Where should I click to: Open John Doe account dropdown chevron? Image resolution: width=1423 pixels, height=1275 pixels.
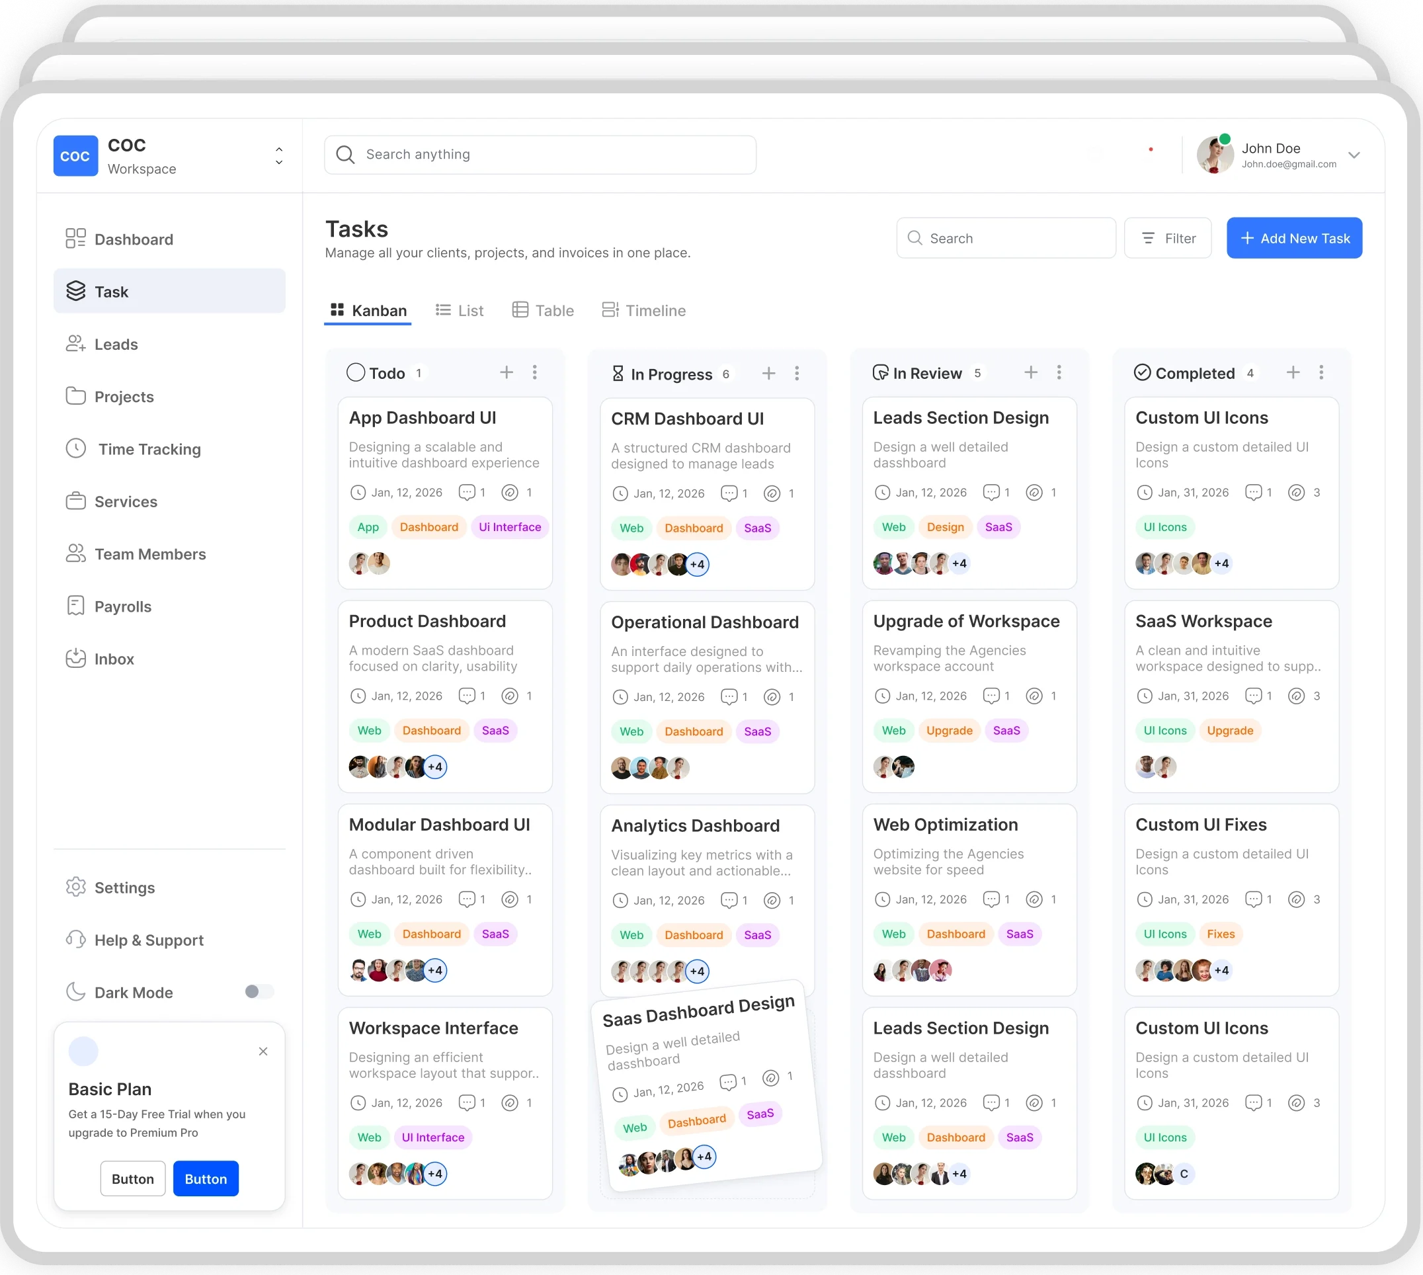point(1354,155)
